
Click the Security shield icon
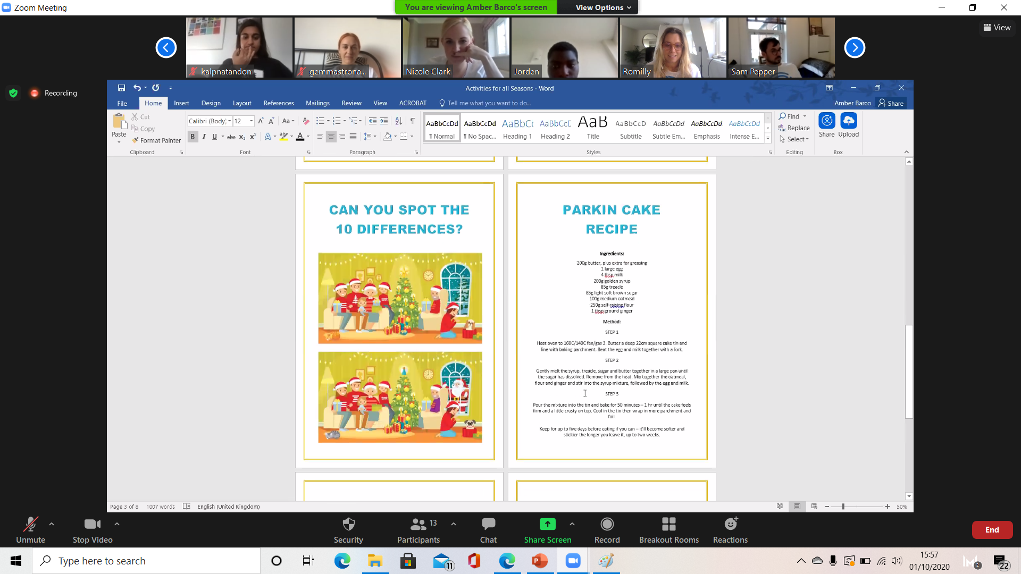348,525
